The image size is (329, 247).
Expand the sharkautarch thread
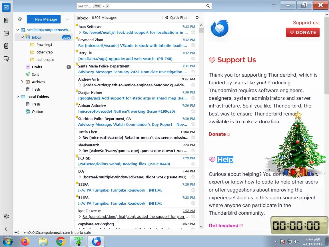[x=80, y=151]
